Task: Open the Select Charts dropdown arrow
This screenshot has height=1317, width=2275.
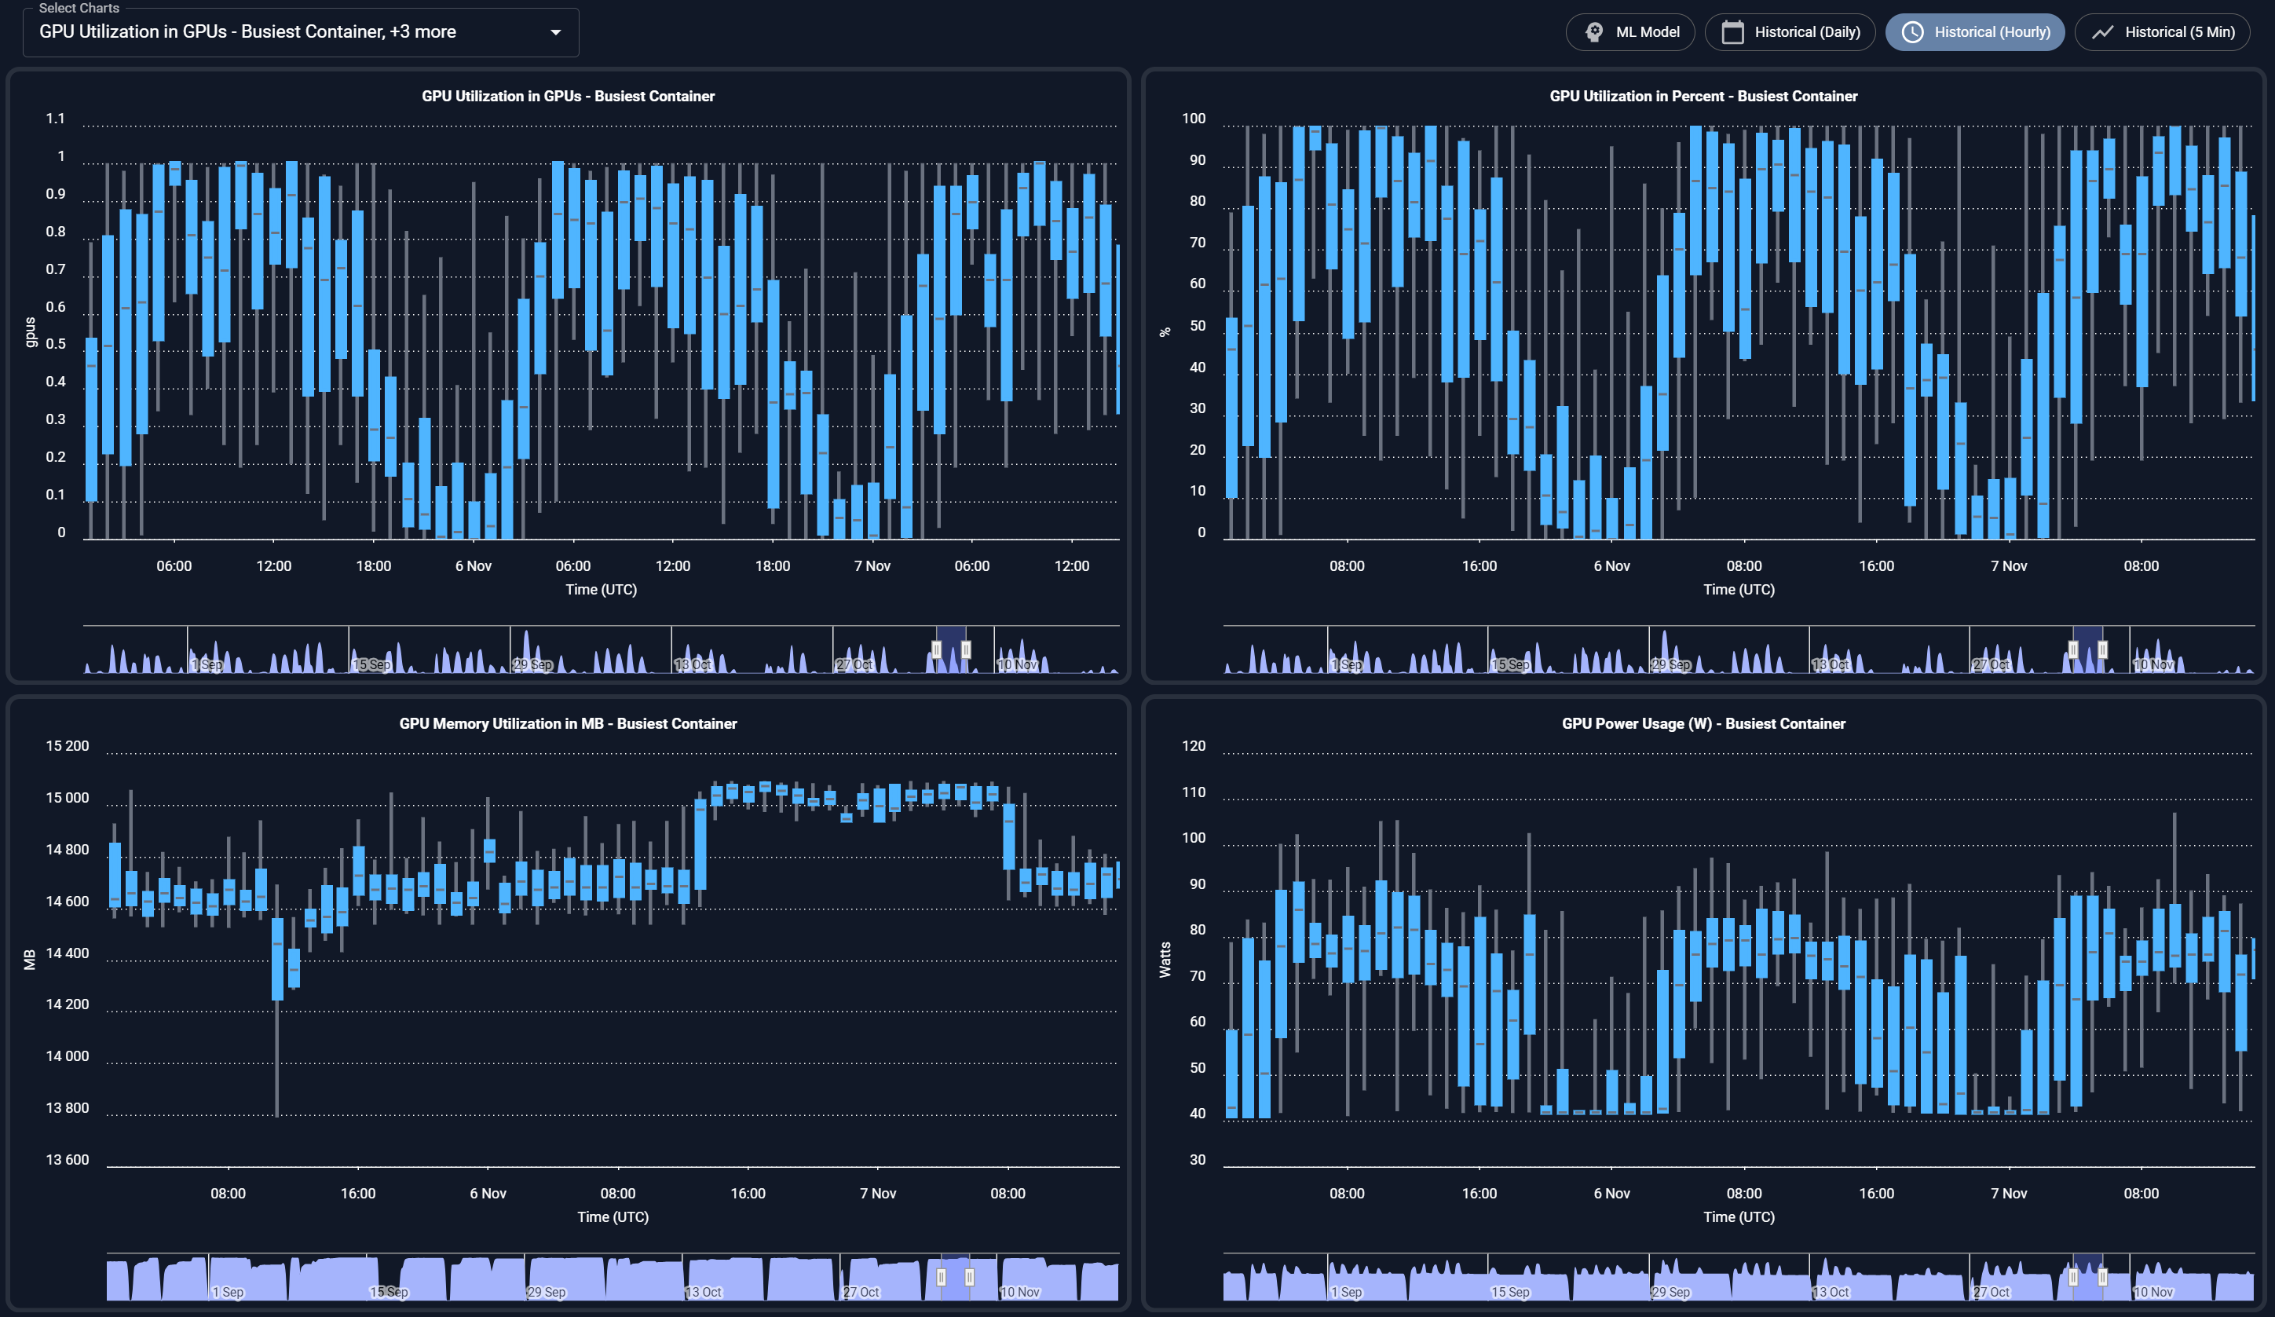Action: [556, 32]
